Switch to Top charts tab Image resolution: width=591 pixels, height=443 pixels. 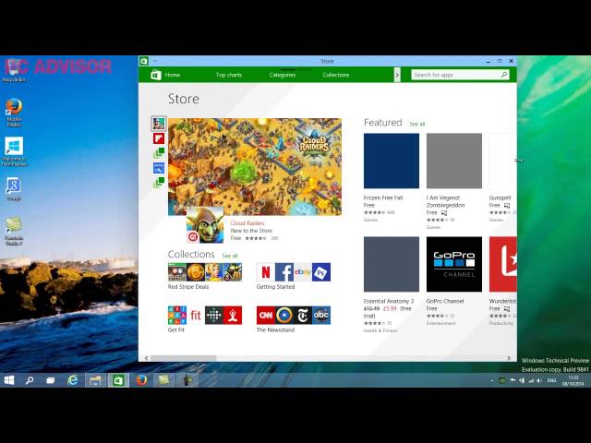pos(229,75)
